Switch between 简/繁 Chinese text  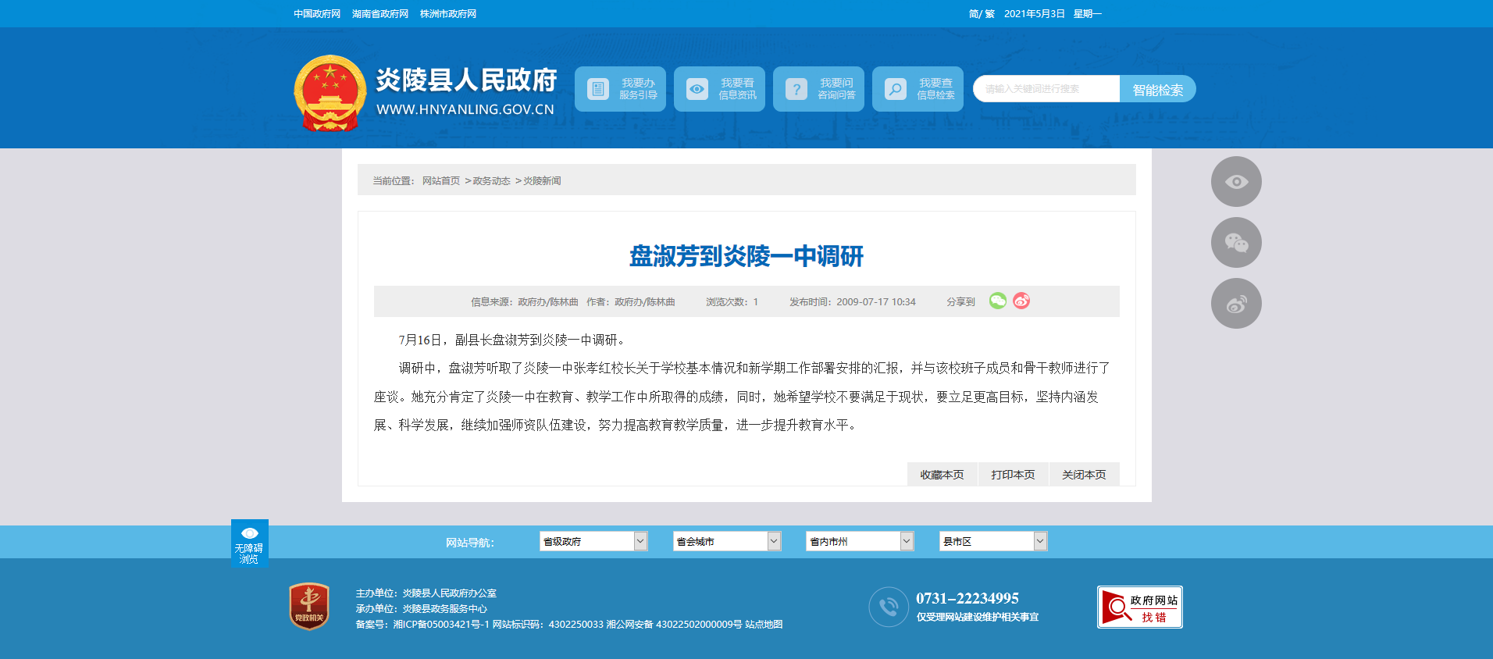coord(982,14)
